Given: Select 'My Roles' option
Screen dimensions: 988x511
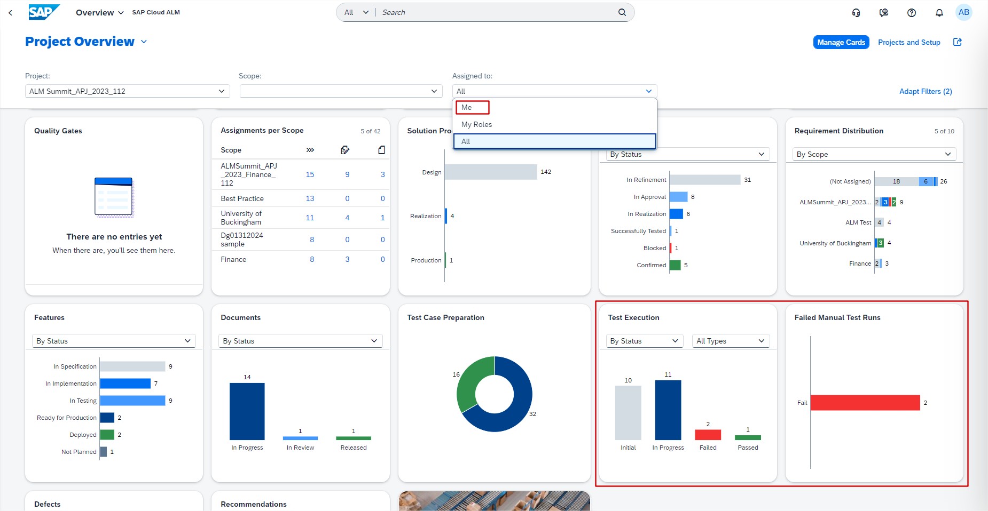Looking at the screenshot, I should coord(476,124).
